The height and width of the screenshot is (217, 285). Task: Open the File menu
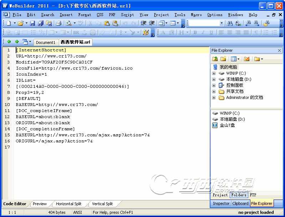[x=17, y=15]
